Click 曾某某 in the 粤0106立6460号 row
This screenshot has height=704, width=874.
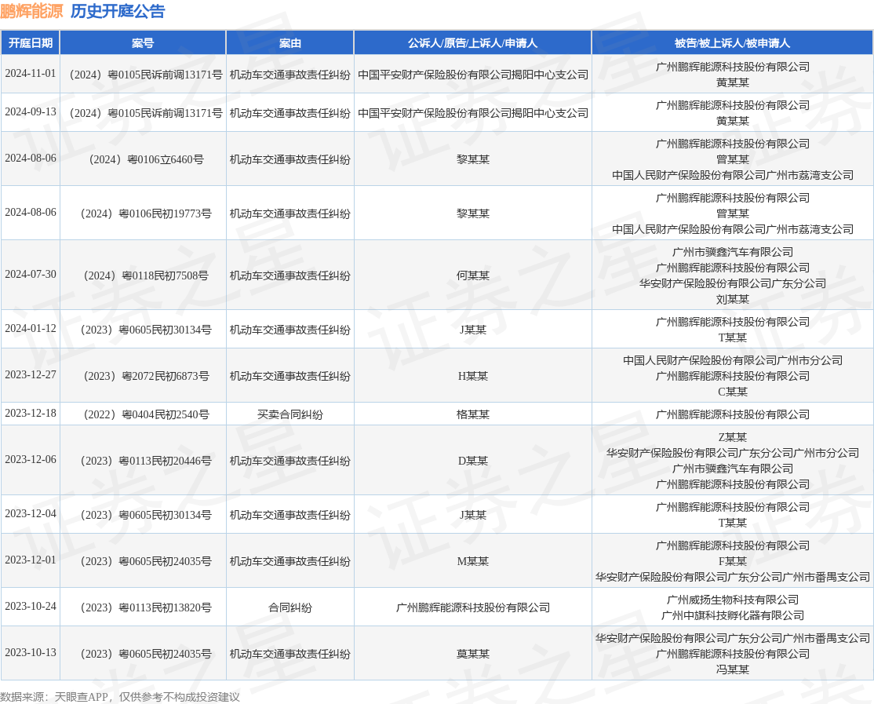point(733,159)
